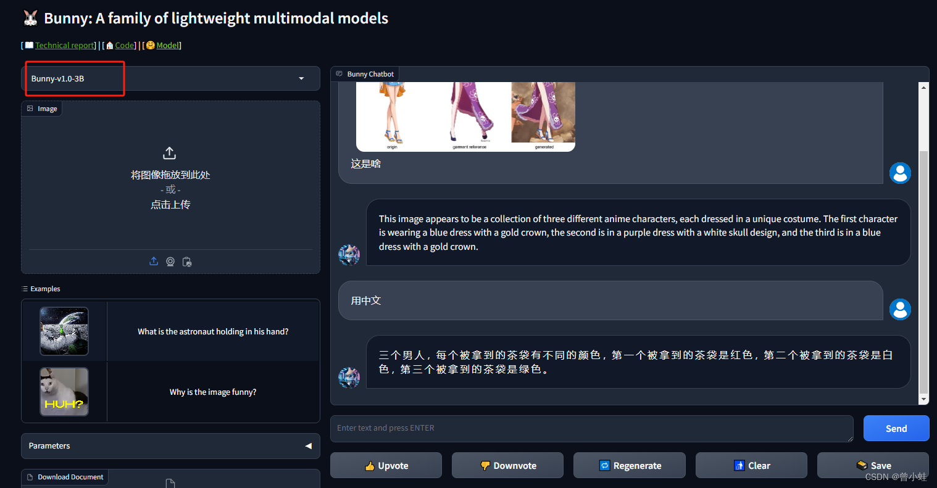This screenshot has height=488, width=937.
Task: Click the user avatar beside '这是啥' message
Action: pyautogui.click(x=900, y=173)
